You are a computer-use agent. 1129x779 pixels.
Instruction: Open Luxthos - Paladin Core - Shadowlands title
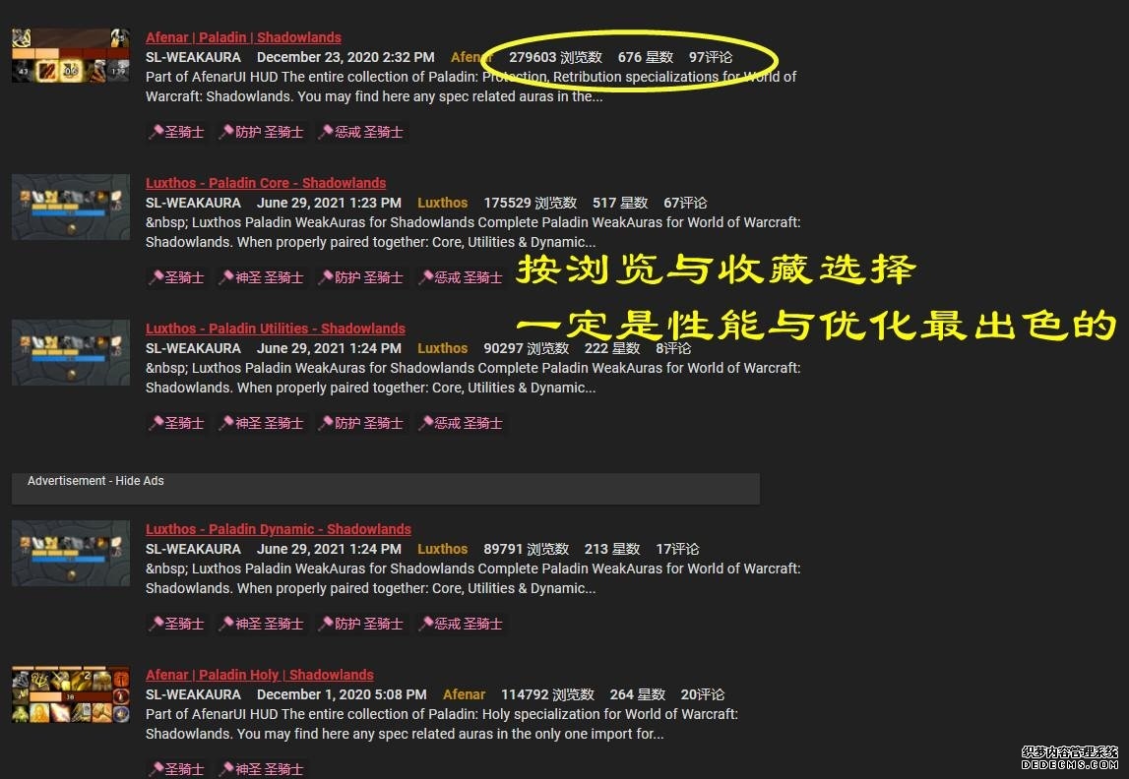pos(266,183)
